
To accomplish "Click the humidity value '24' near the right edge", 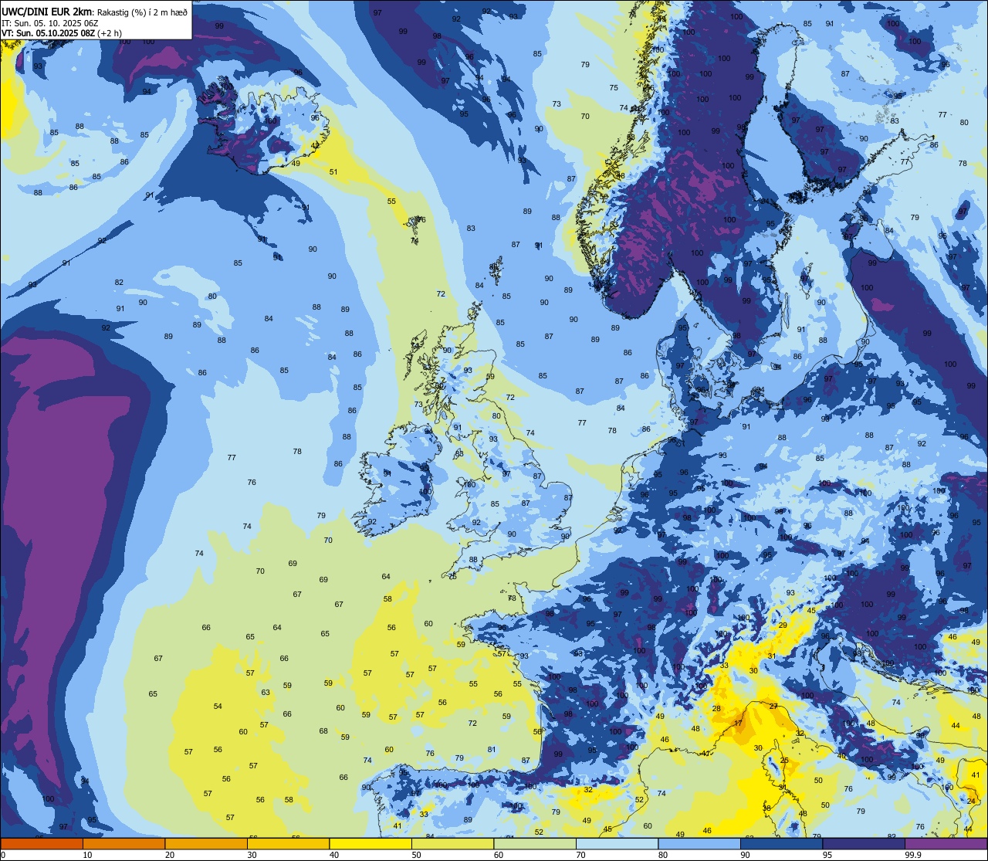I will pyautogui.click(x=971, y=801).
